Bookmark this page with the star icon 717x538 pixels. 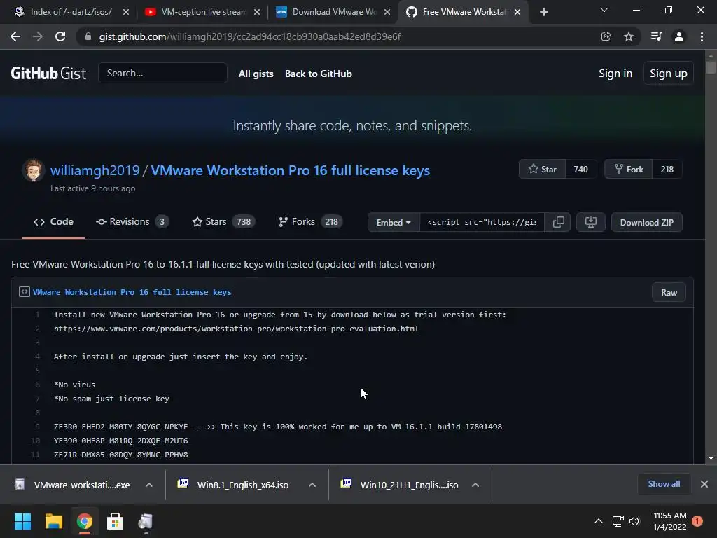point(629,36)
